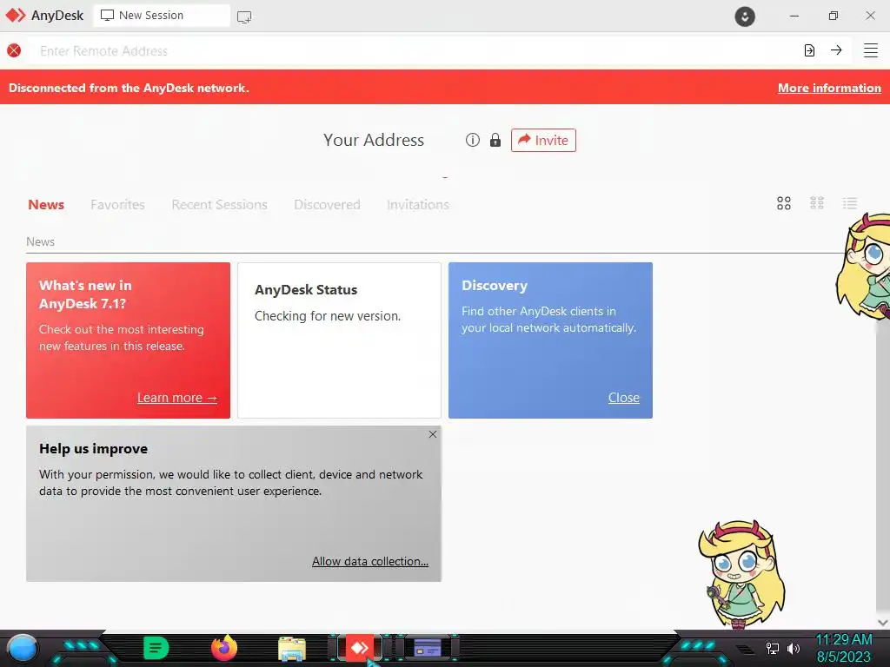Switch to Recent Sessions tab

click(219, 205)
